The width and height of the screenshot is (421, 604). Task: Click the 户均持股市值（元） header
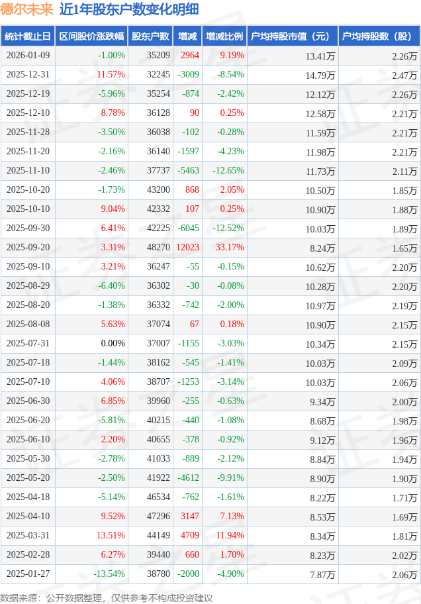(291, 36)
